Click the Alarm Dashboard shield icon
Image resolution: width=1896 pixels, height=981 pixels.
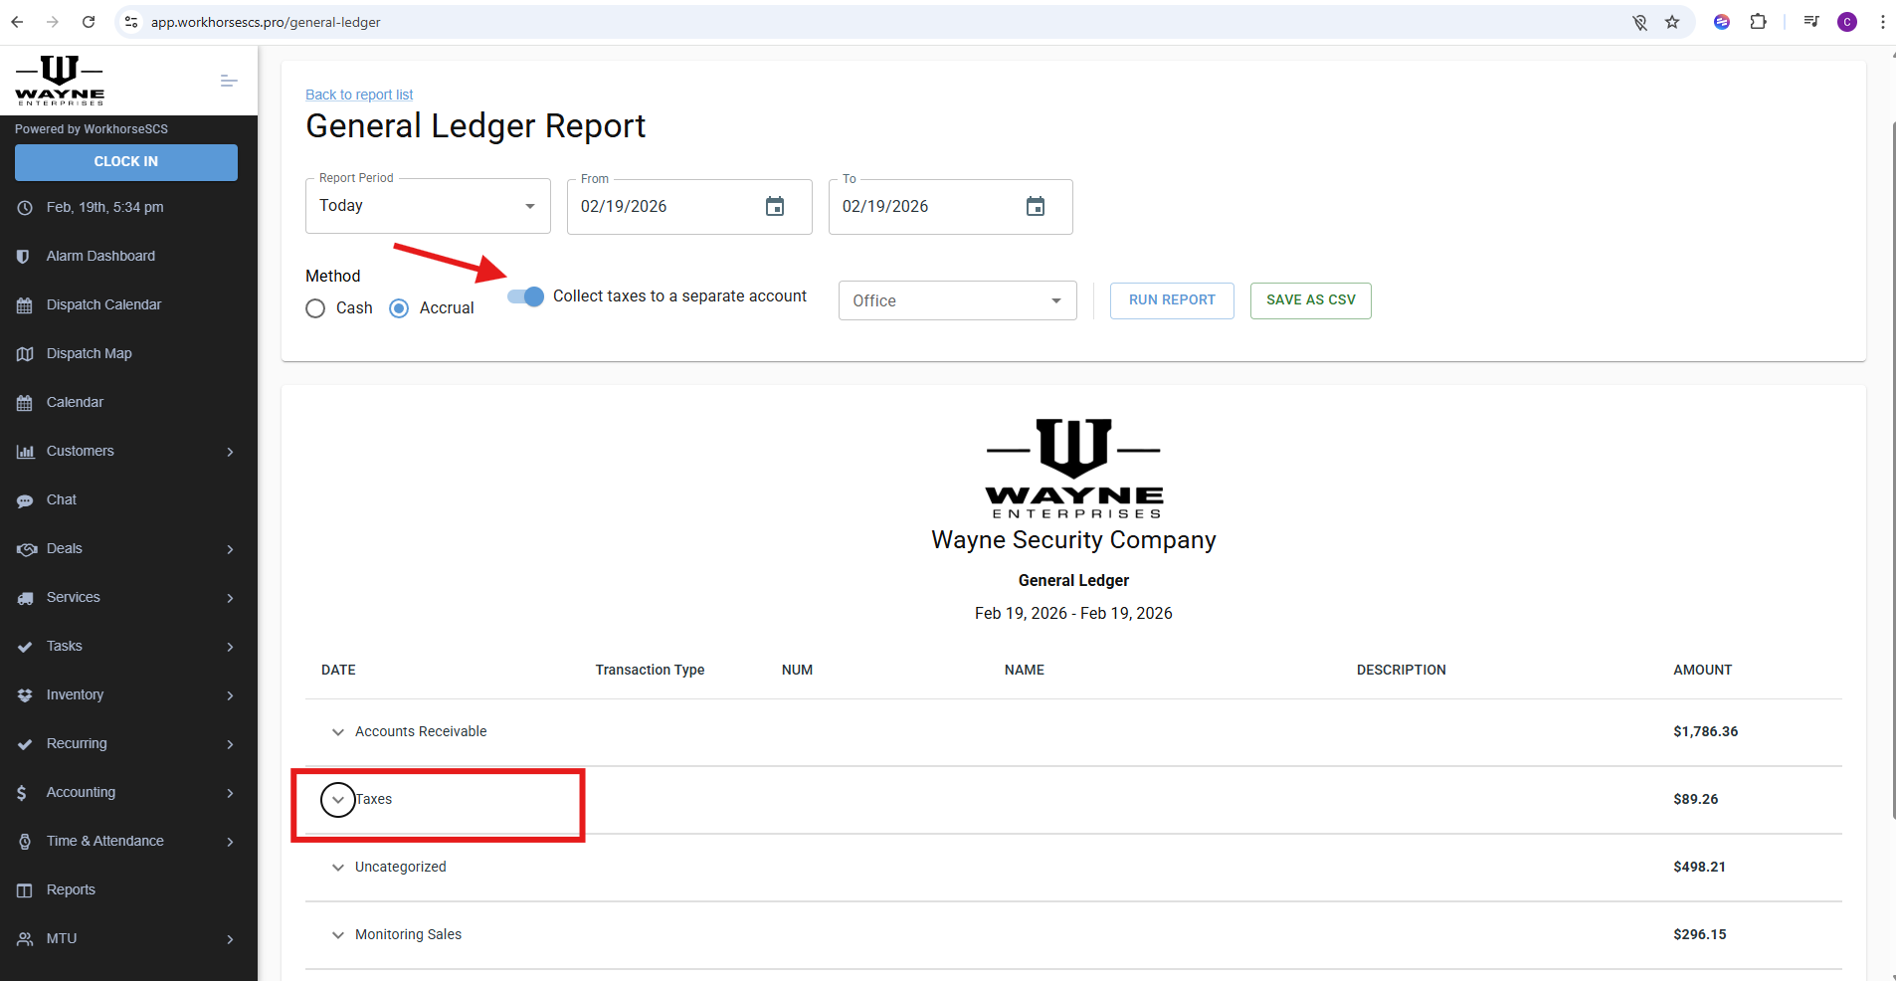[24, 257]
